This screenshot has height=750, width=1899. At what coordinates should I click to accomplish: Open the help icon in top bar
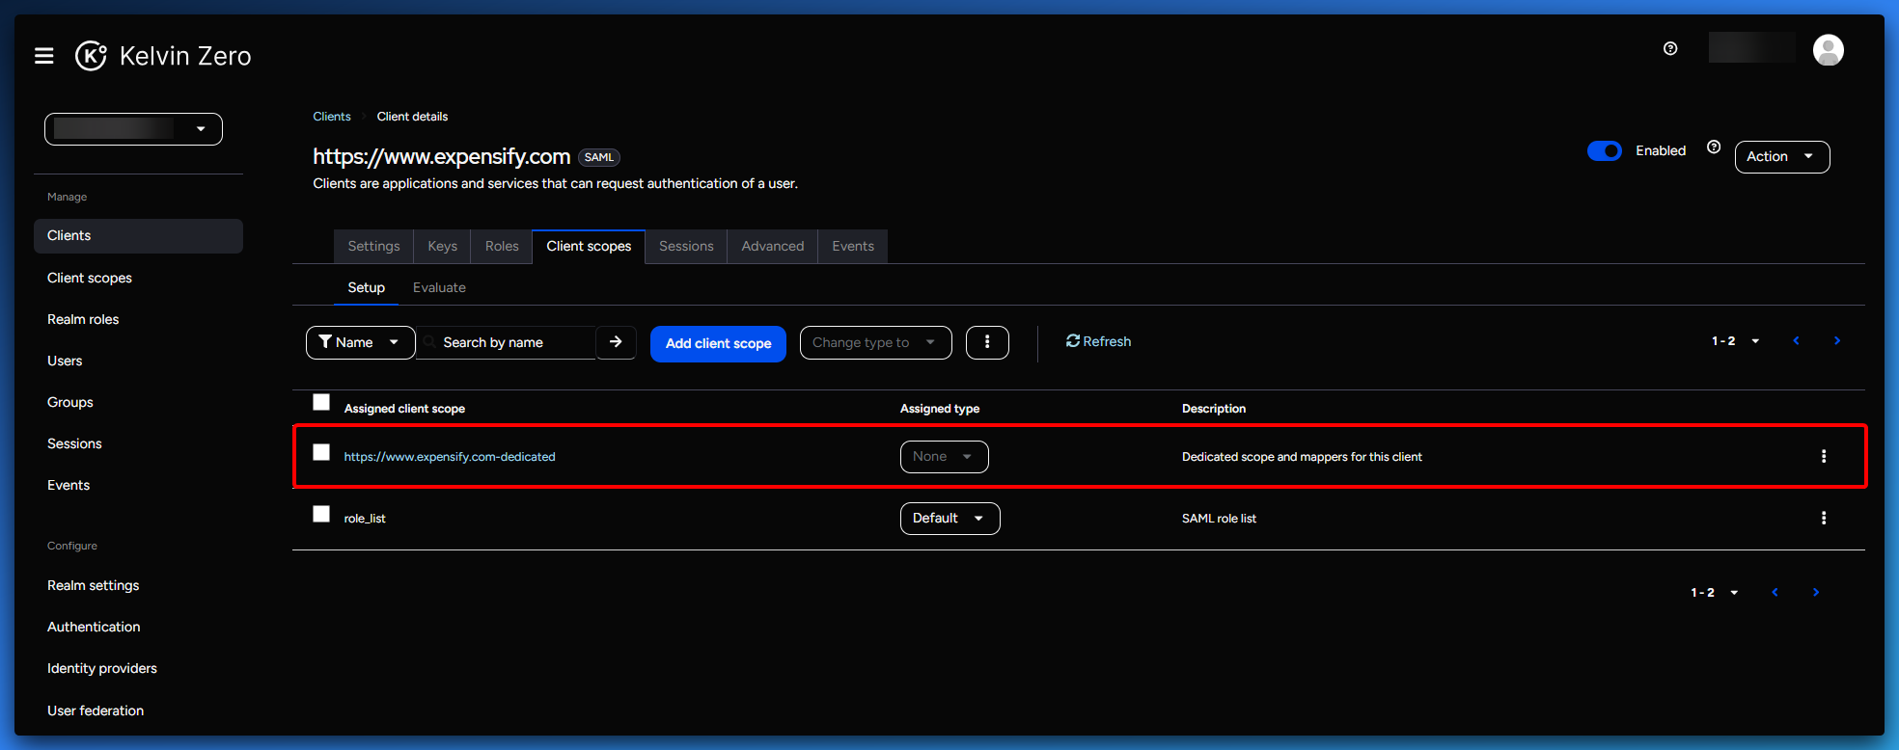pyautogui.click(x=1670, y=48)
